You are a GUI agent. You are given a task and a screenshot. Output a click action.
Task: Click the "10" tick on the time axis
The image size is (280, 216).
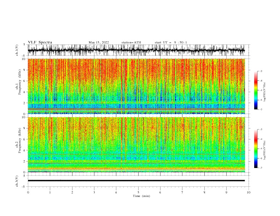coord(249,192)
